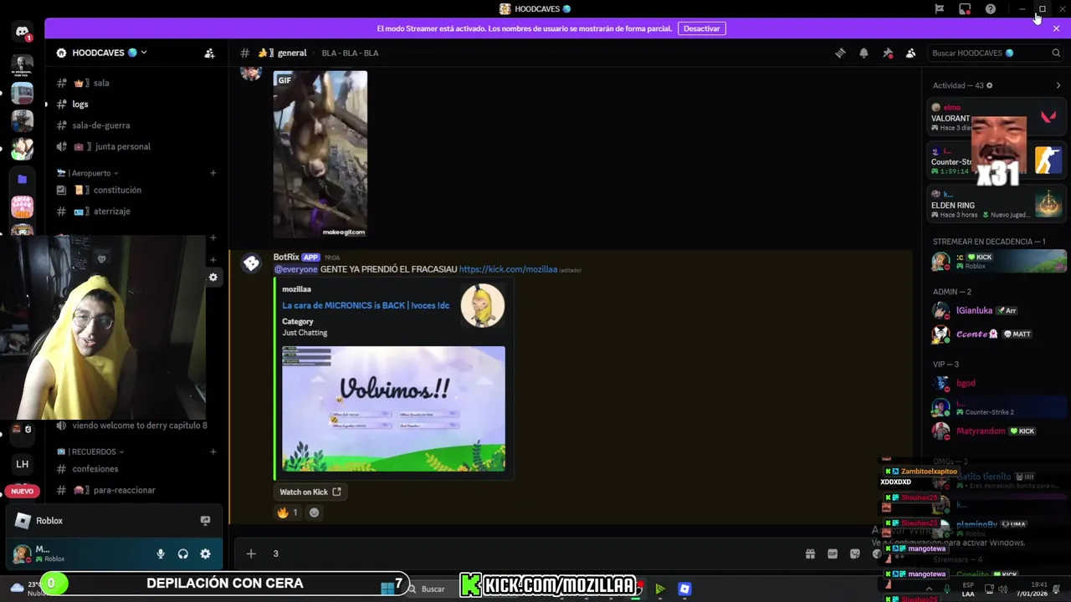The height and width of the screenshot is (602, 1071).
Task: Open kick.com/mozillaa link in message
Action: coord(508,269)
